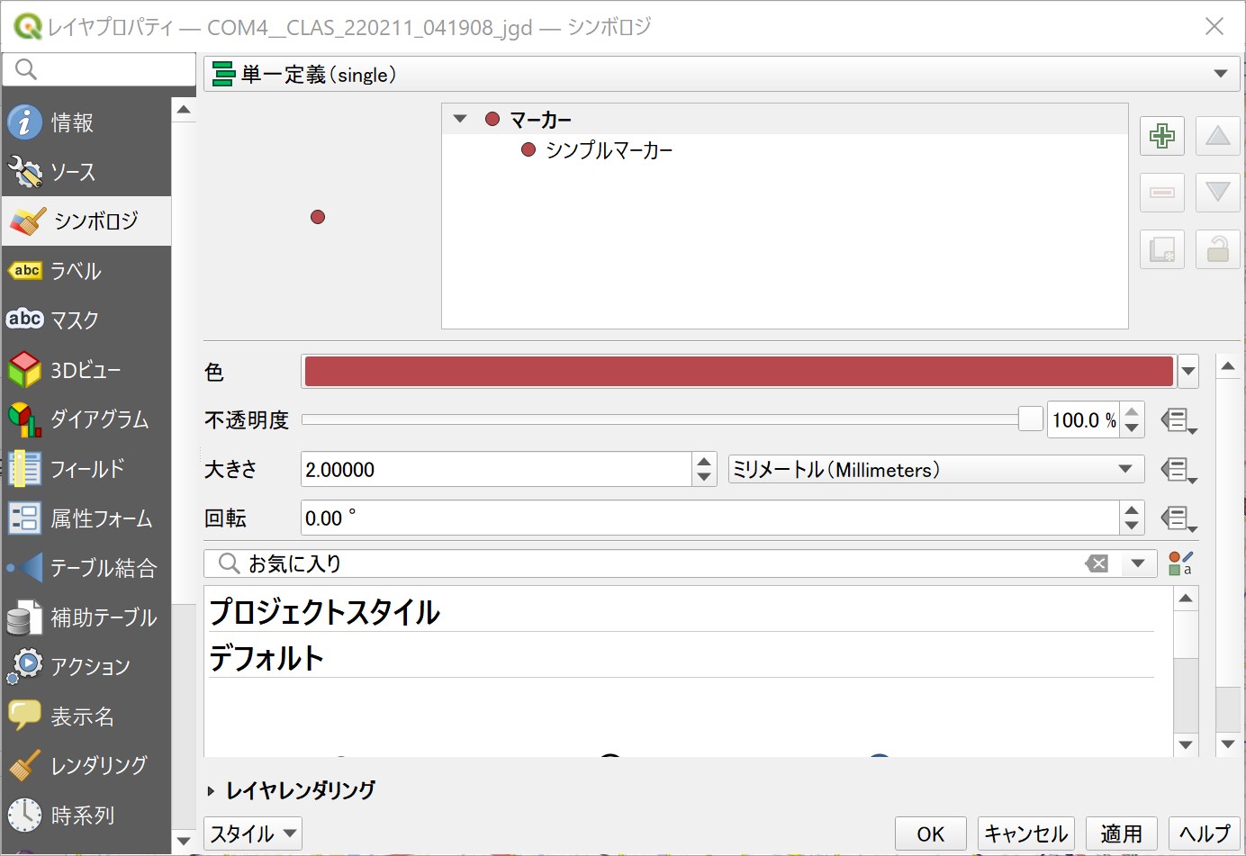Apply changes with the 適用 button
This screenshot has height=856, width=1246.
(x=1121, y=833)
